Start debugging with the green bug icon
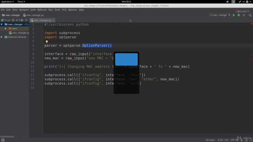253x142 pixels. tap(239, 15)
